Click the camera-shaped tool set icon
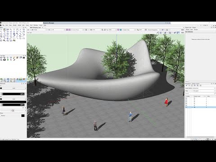Screen dimensions: 216x162 coord(24,58)
